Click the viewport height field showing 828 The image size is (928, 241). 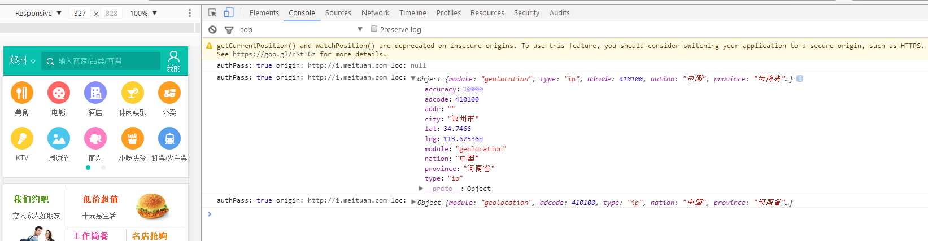click(x=111, y=13)
